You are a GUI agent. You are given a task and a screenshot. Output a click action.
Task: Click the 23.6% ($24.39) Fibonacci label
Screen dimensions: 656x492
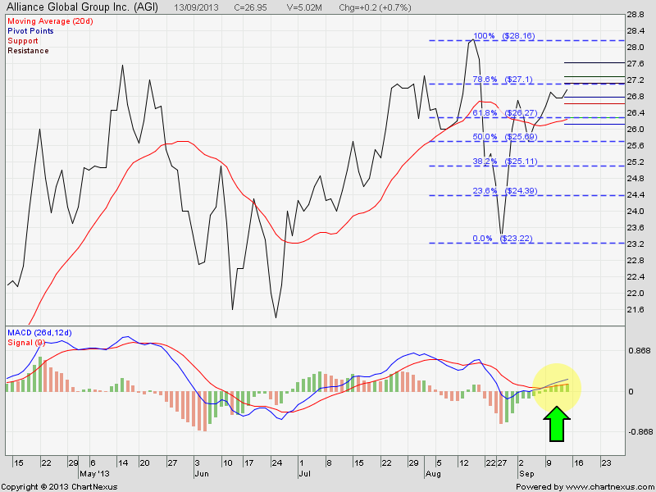click(504, 191)
